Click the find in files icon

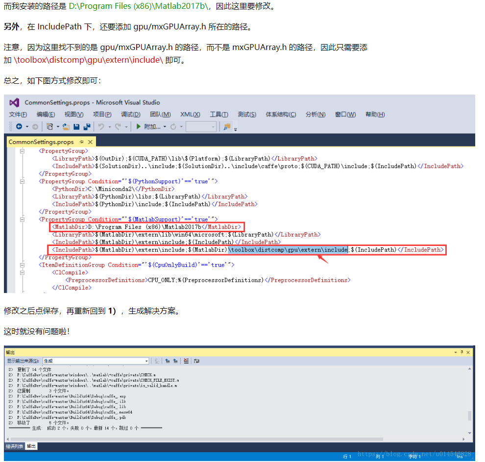(227, 127)
